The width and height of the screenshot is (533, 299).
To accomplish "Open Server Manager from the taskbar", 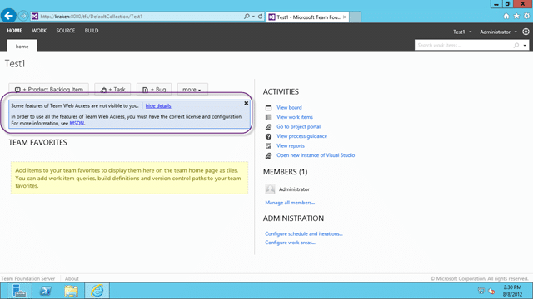I will pos(19,291).
